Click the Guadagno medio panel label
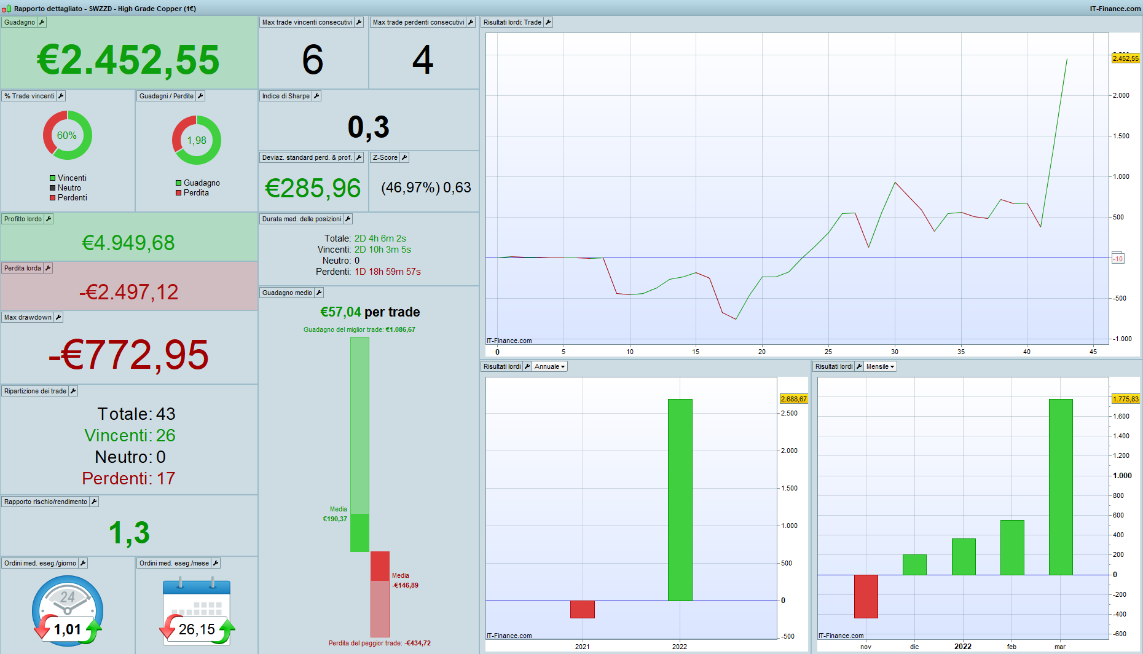The width and height of the screenshot is (1143, 654). coord(287,293)
